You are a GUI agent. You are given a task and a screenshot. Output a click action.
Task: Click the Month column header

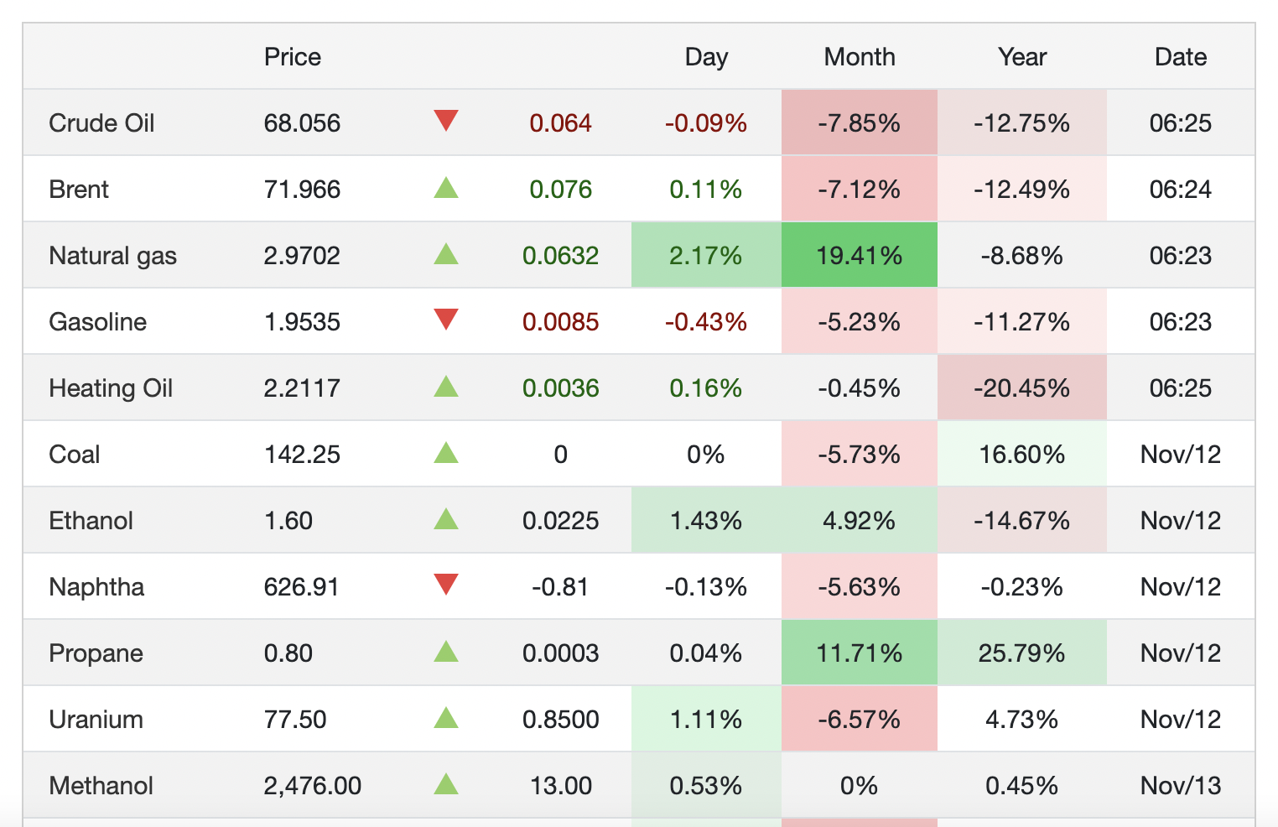pyautogui.click(x=860, y=57)
